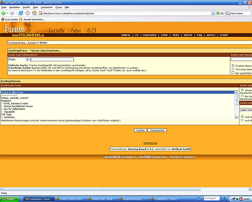
Task: Click the forum list scrollbar down arrow
Action: [237, 117]
